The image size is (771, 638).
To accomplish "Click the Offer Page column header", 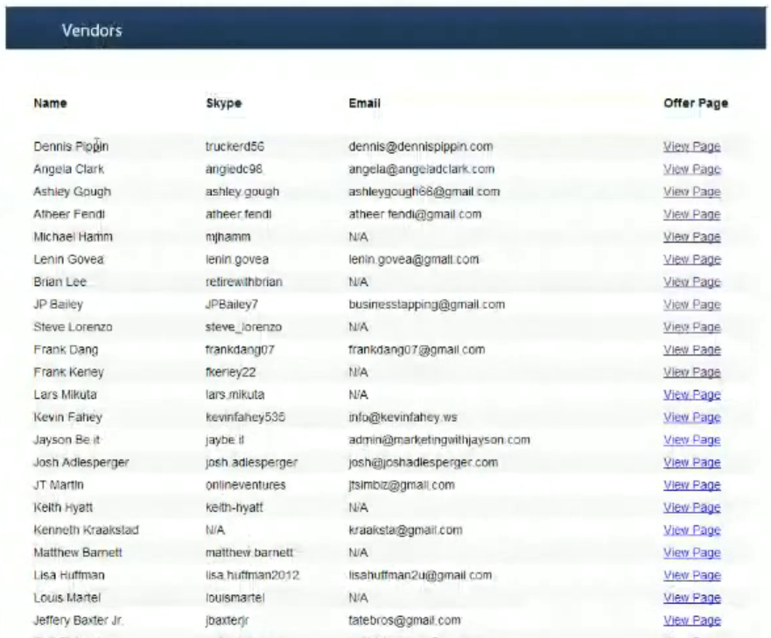I will [696, 103].
